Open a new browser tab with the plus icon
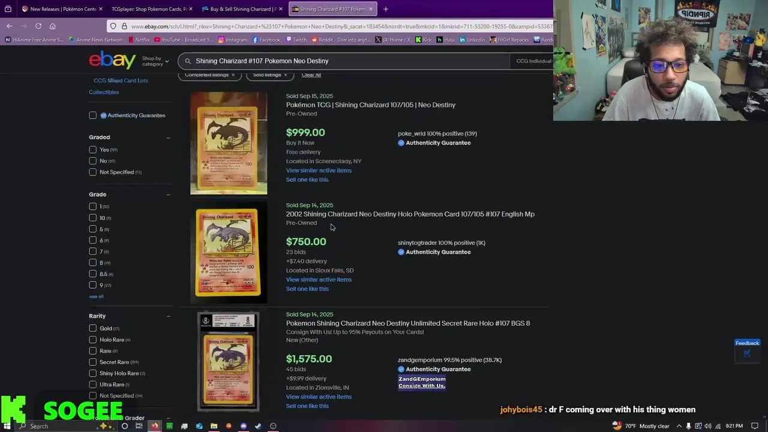The height and width of the screenshot is (432, 768). click(386, 9)
